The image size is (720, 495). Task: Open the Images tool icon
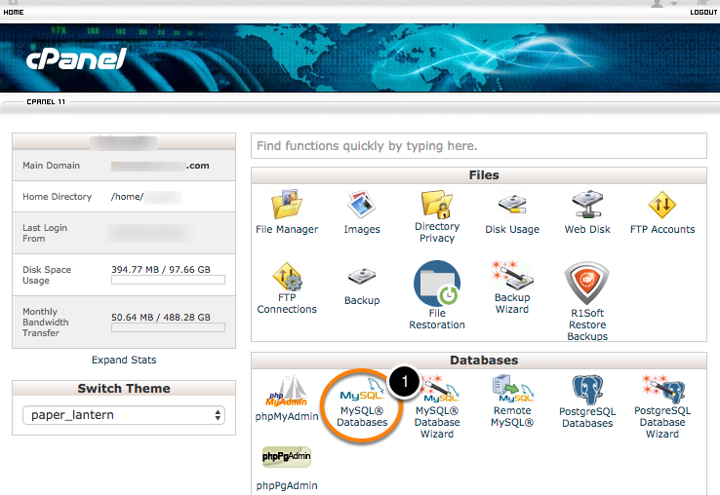362,205
